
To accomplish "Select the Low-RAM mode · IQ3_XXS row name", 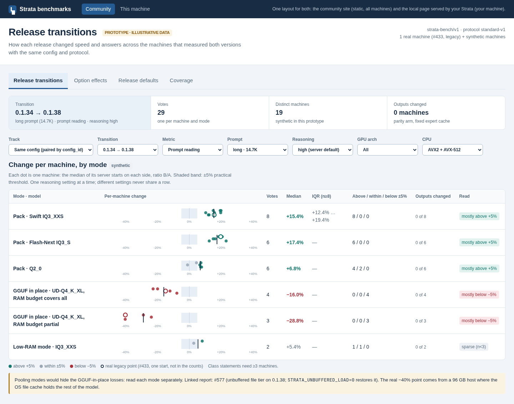I will point(45,347).
